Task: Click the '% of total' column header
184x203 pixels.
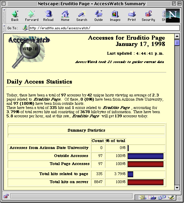Action: 115,141
